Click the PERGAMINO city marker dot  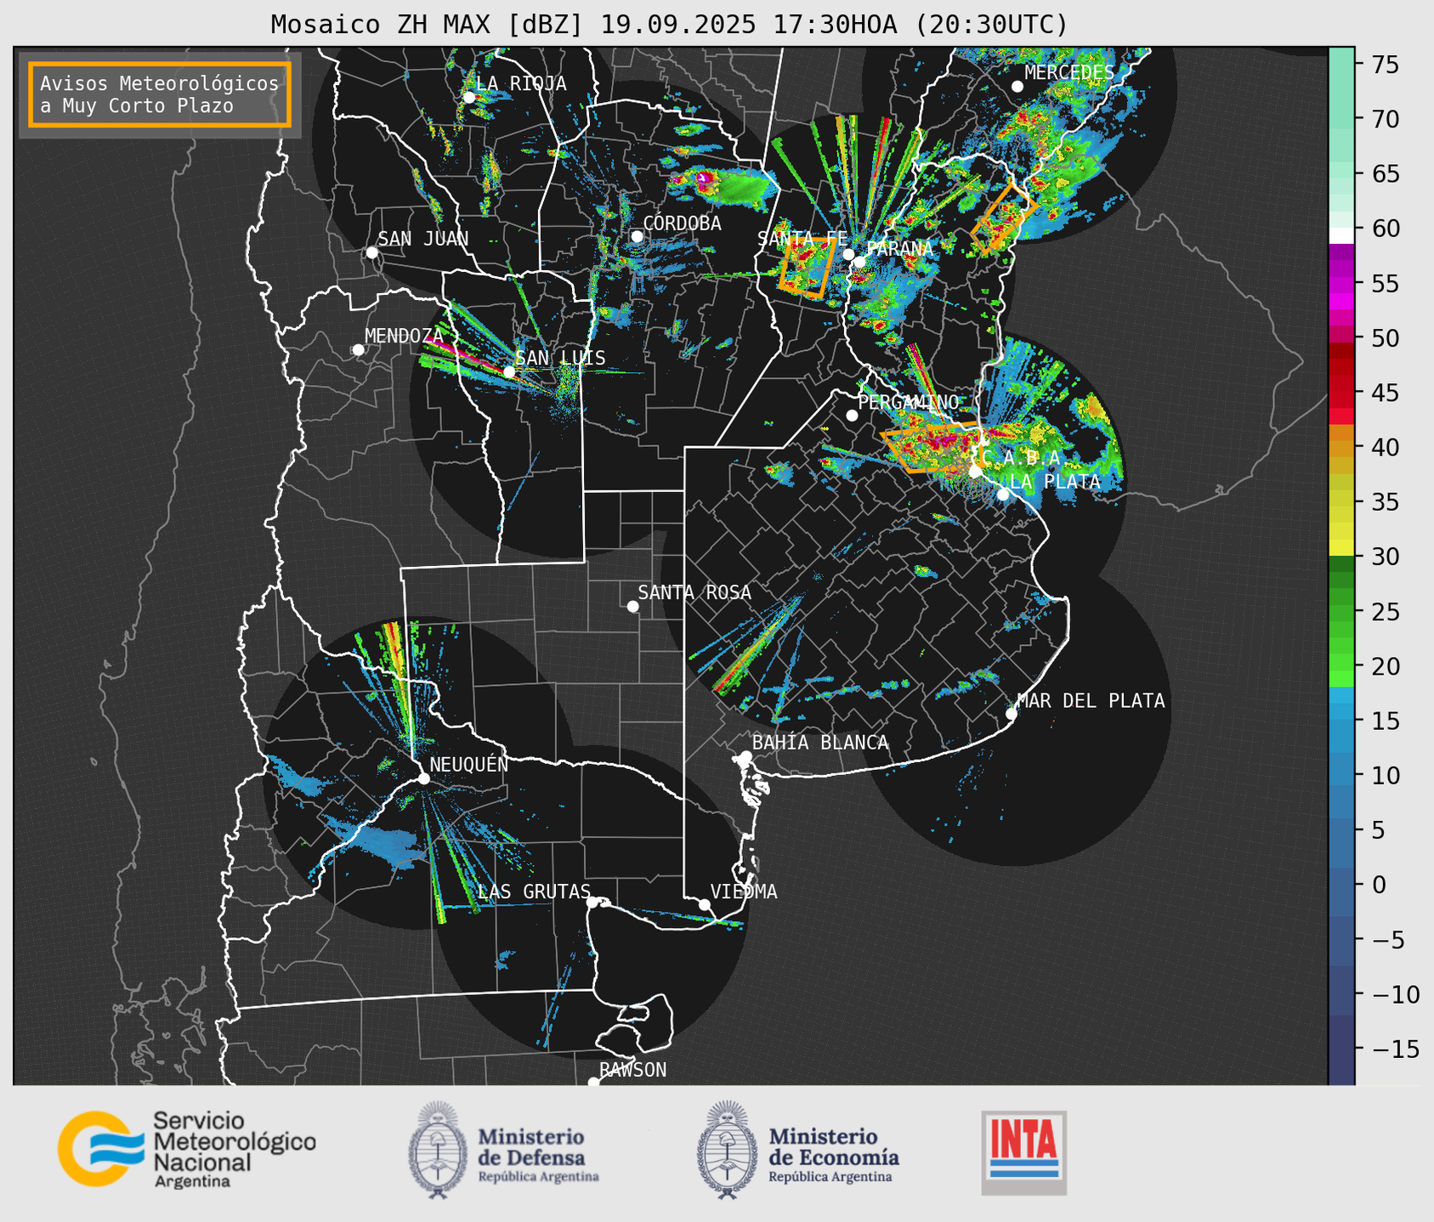tap(852, 416)
